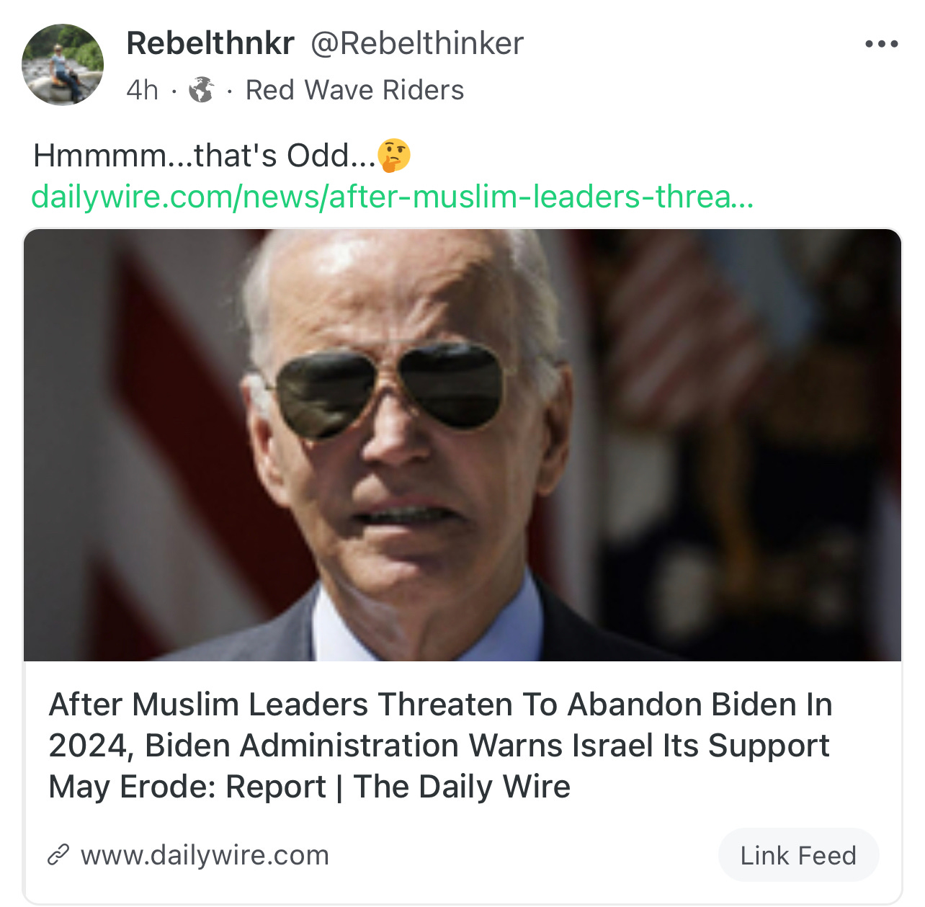Viewport: 925px width, 907px height.
Task: Click the chain link icon beside www.dailywire.com
Action: click(58, 854)
